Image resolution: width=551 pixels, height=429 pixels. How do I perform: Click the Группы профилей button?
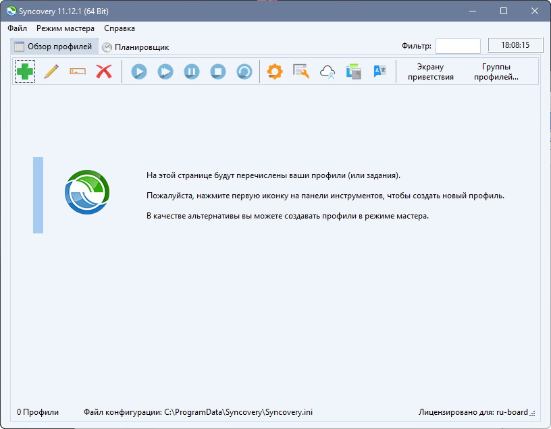pos(496,71)
